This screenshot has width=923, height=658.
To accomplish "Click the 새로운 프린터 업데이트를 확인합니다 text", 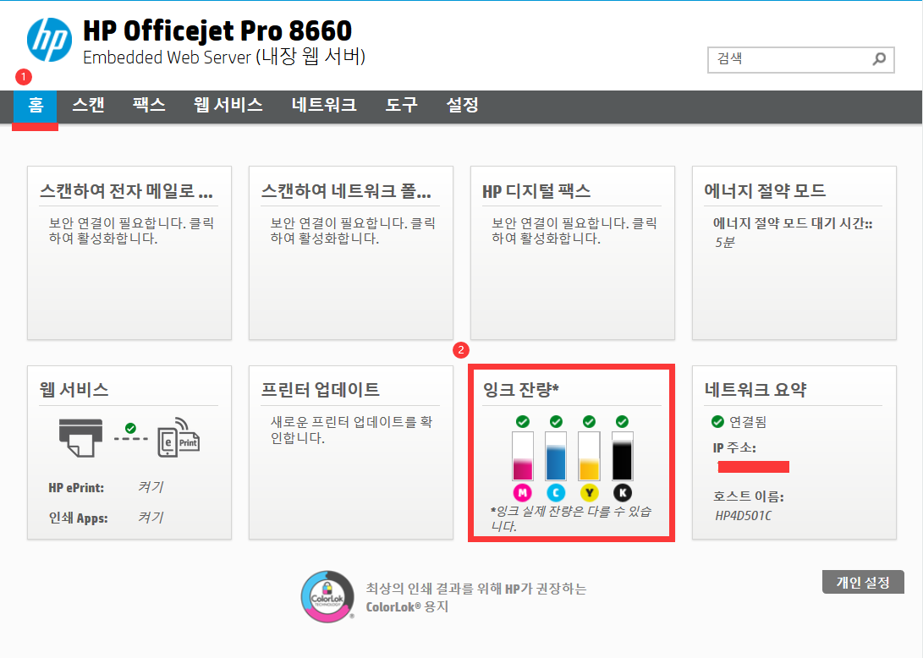I will pyautogui.click(x=351, y=430).
